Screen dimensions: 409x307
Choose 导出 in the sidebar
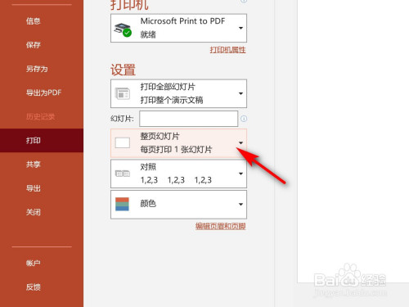tap(34, 188)
